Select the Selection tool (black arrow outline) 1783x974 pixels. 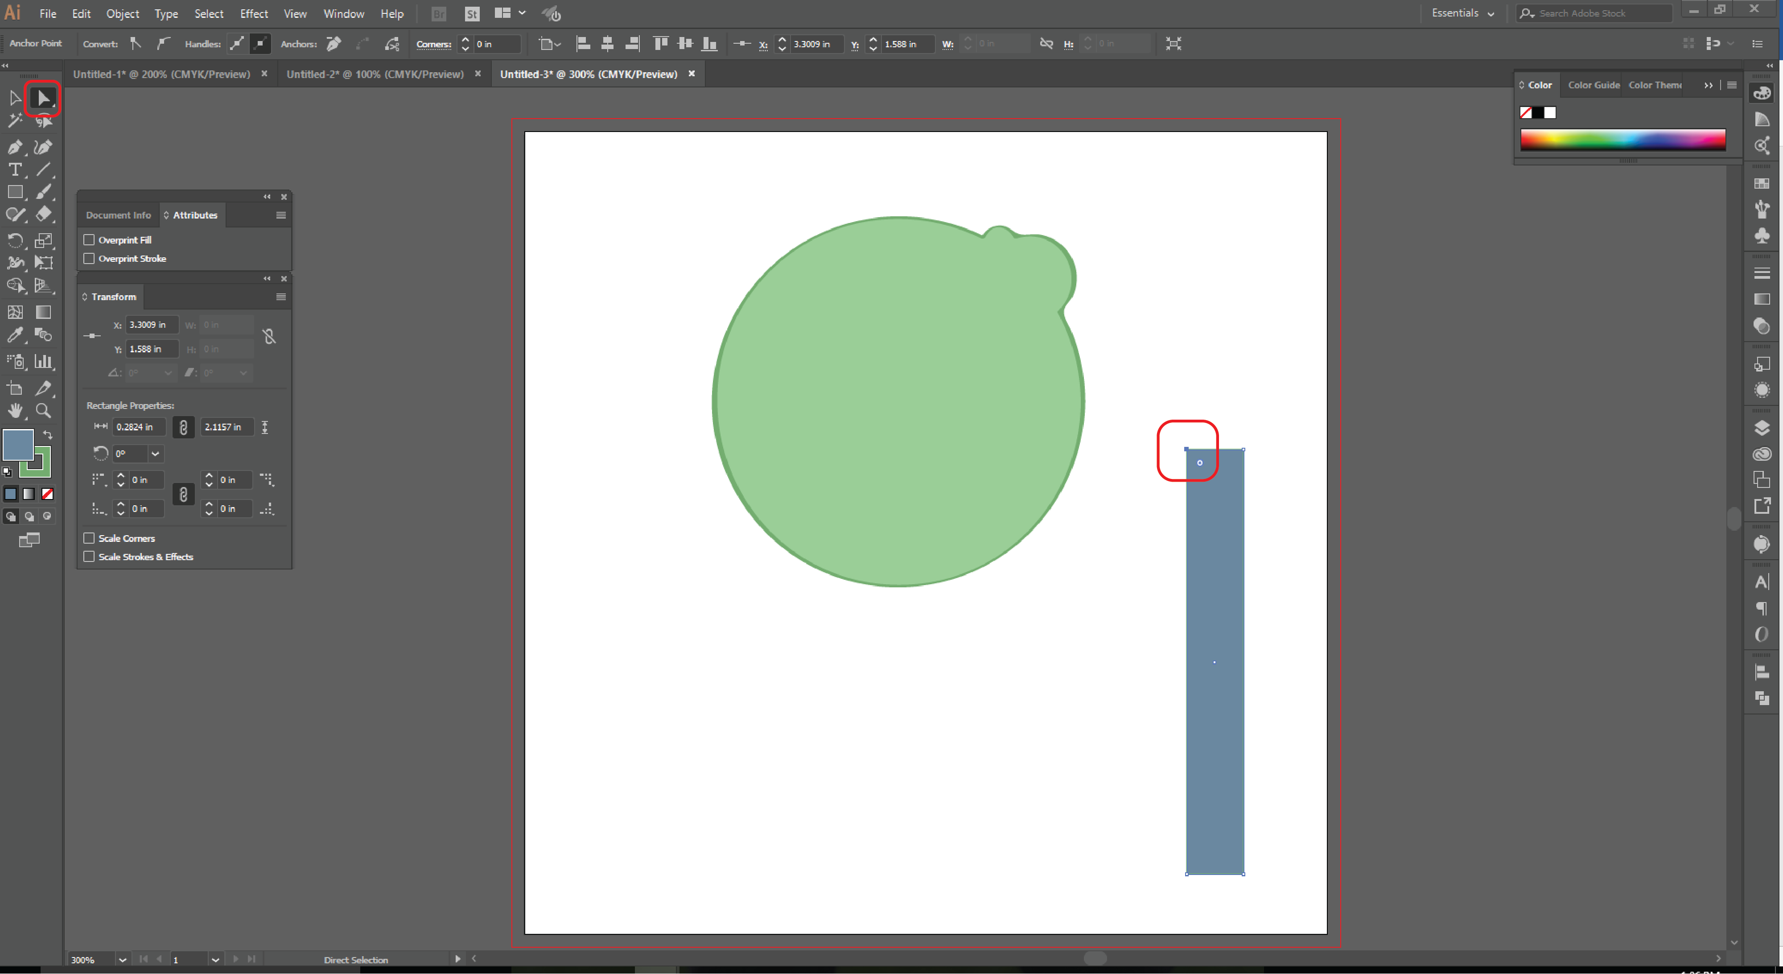15,98
